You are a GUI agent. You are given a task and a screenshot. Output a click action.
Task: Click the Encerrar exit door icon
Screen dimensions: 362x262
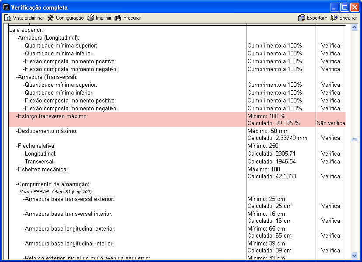pyautogui.click(x=334, y=18)
